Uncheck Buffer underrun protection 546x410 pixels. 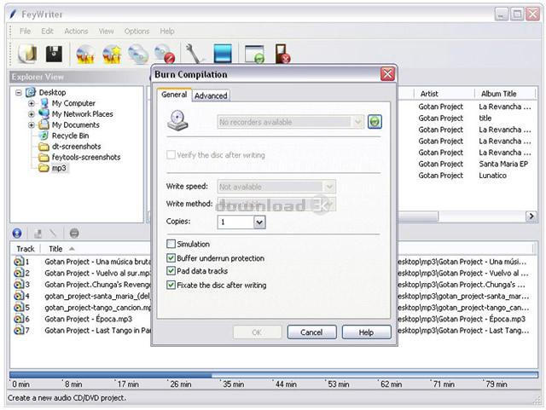[171, 258]
